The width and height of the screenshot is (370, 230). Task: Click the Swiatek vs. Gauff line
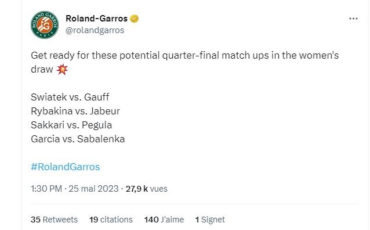(70, 97)
